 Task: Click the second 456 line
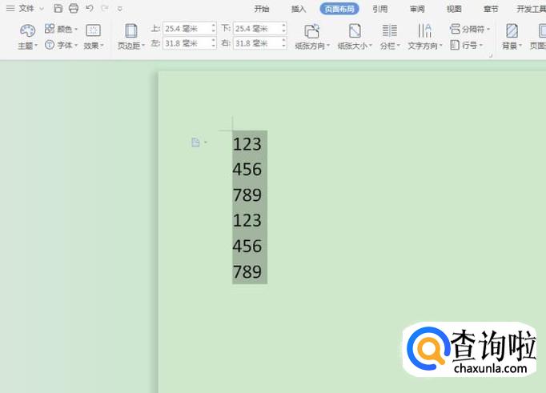point(247,246)
